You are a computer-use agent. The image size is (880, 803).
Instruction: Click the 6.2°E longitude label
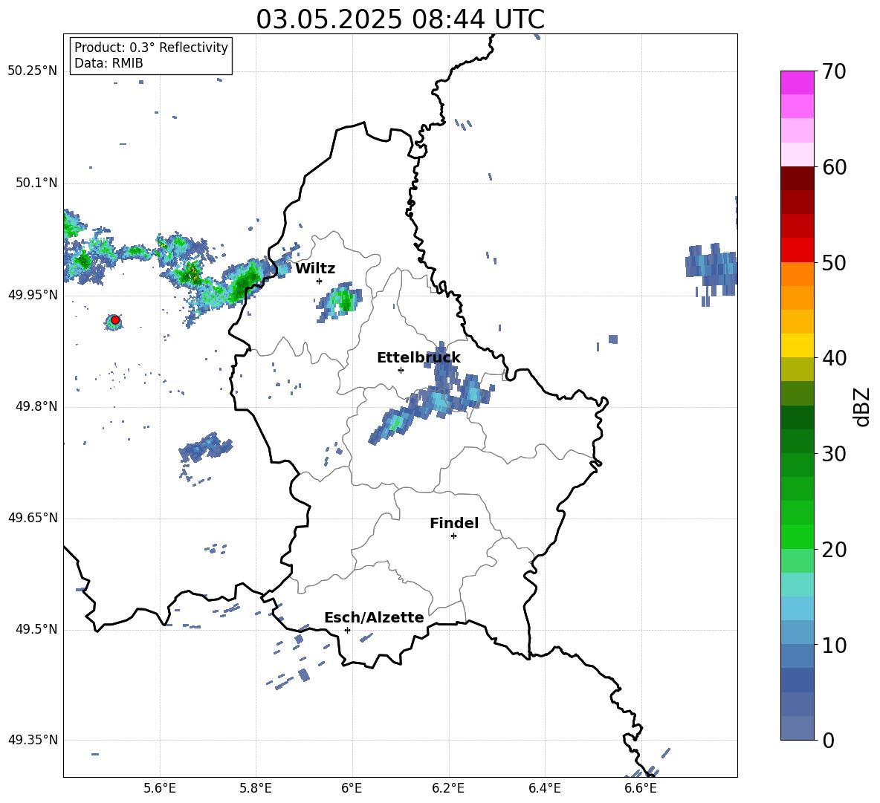pos(448,788)
